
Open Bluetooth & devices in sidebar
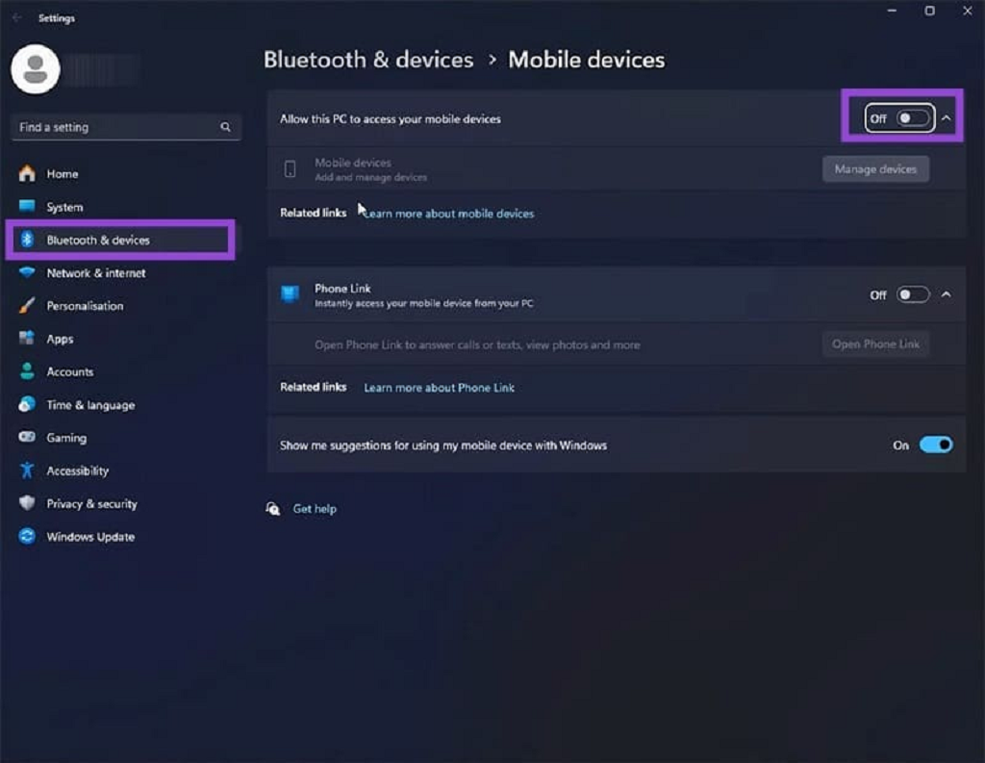[x=98, y=240]
